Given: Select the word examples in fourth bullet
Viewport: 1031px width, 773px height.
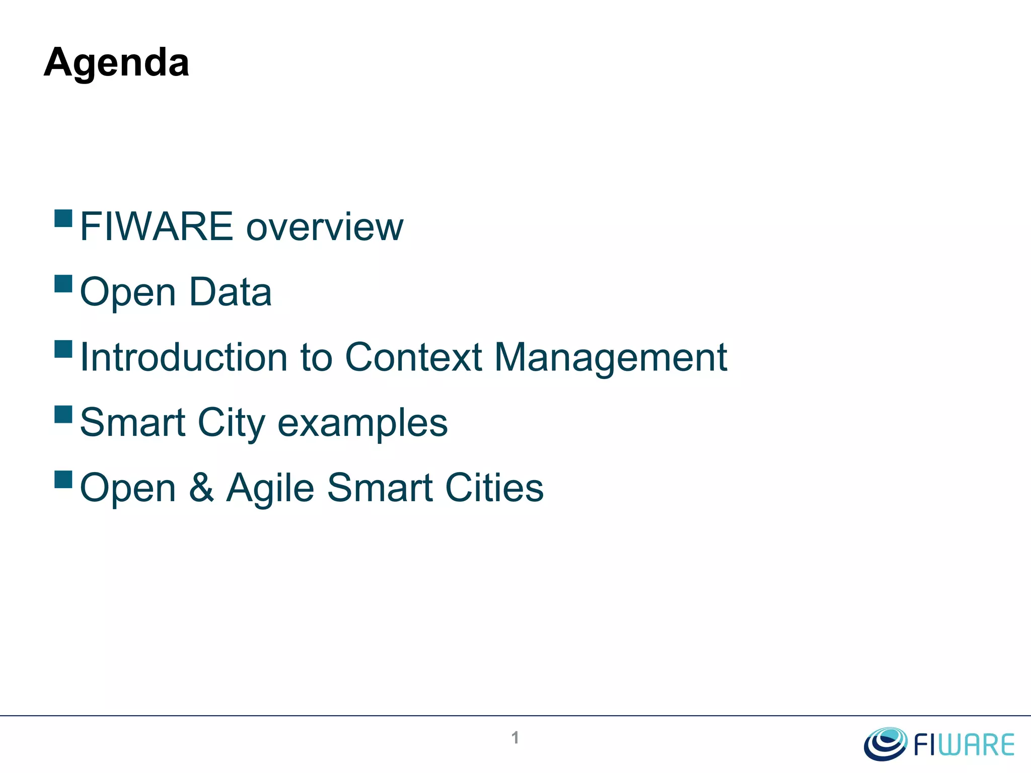Looking at the screenshot, I should (362, 424).
